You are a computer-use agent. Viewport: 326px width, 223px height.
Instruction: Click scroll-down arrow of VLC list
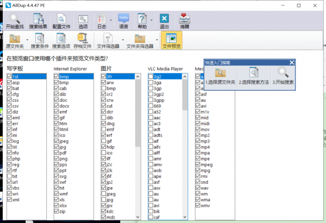click(185, 217)
